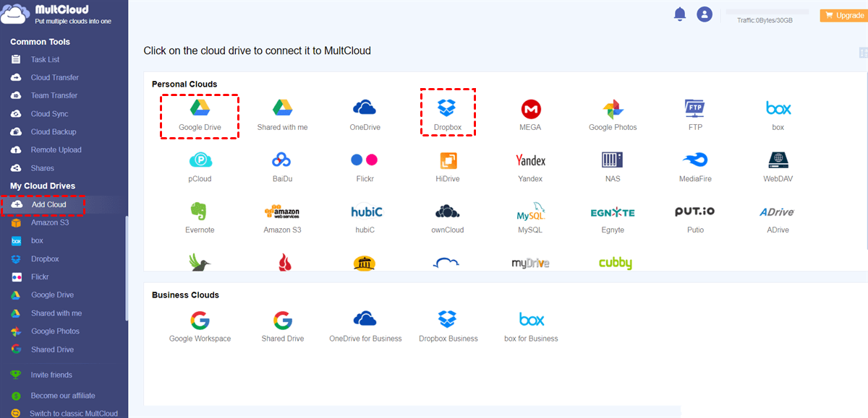Open notifications bell
The width and height of the screenshot is (868, 418).
(x=680, y=14)
